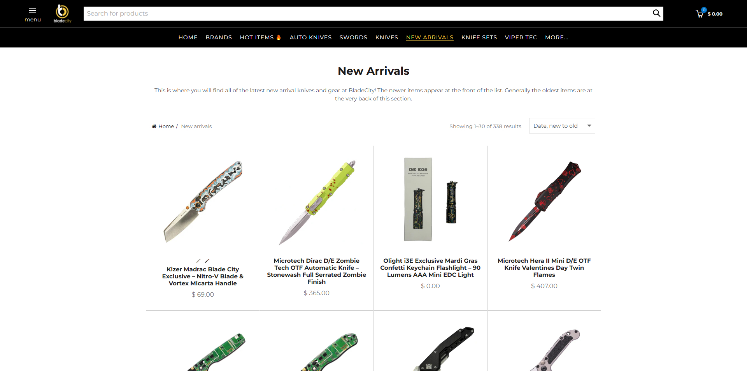The height and width of the screenshot is (371, 747).
Task: Select first variant swatch under Kizer Madrac
Action: [x=198, y=261]
